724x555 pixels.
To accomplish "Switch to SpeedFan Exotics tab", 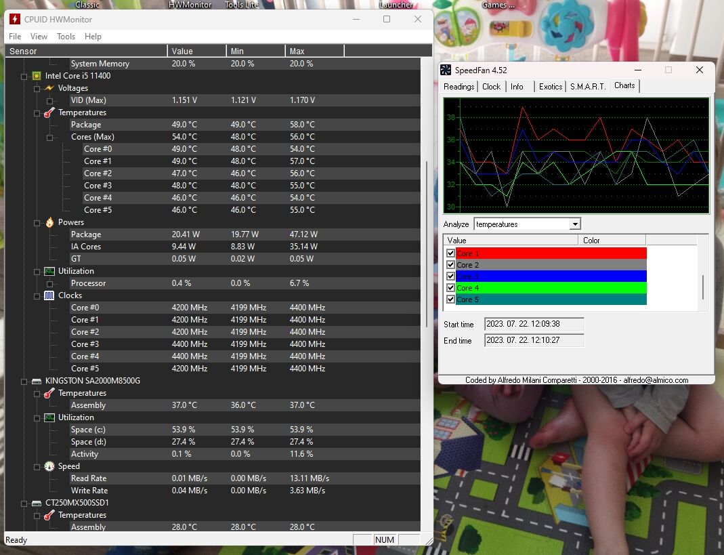I will pyautogui.click(x=551, y=87).
